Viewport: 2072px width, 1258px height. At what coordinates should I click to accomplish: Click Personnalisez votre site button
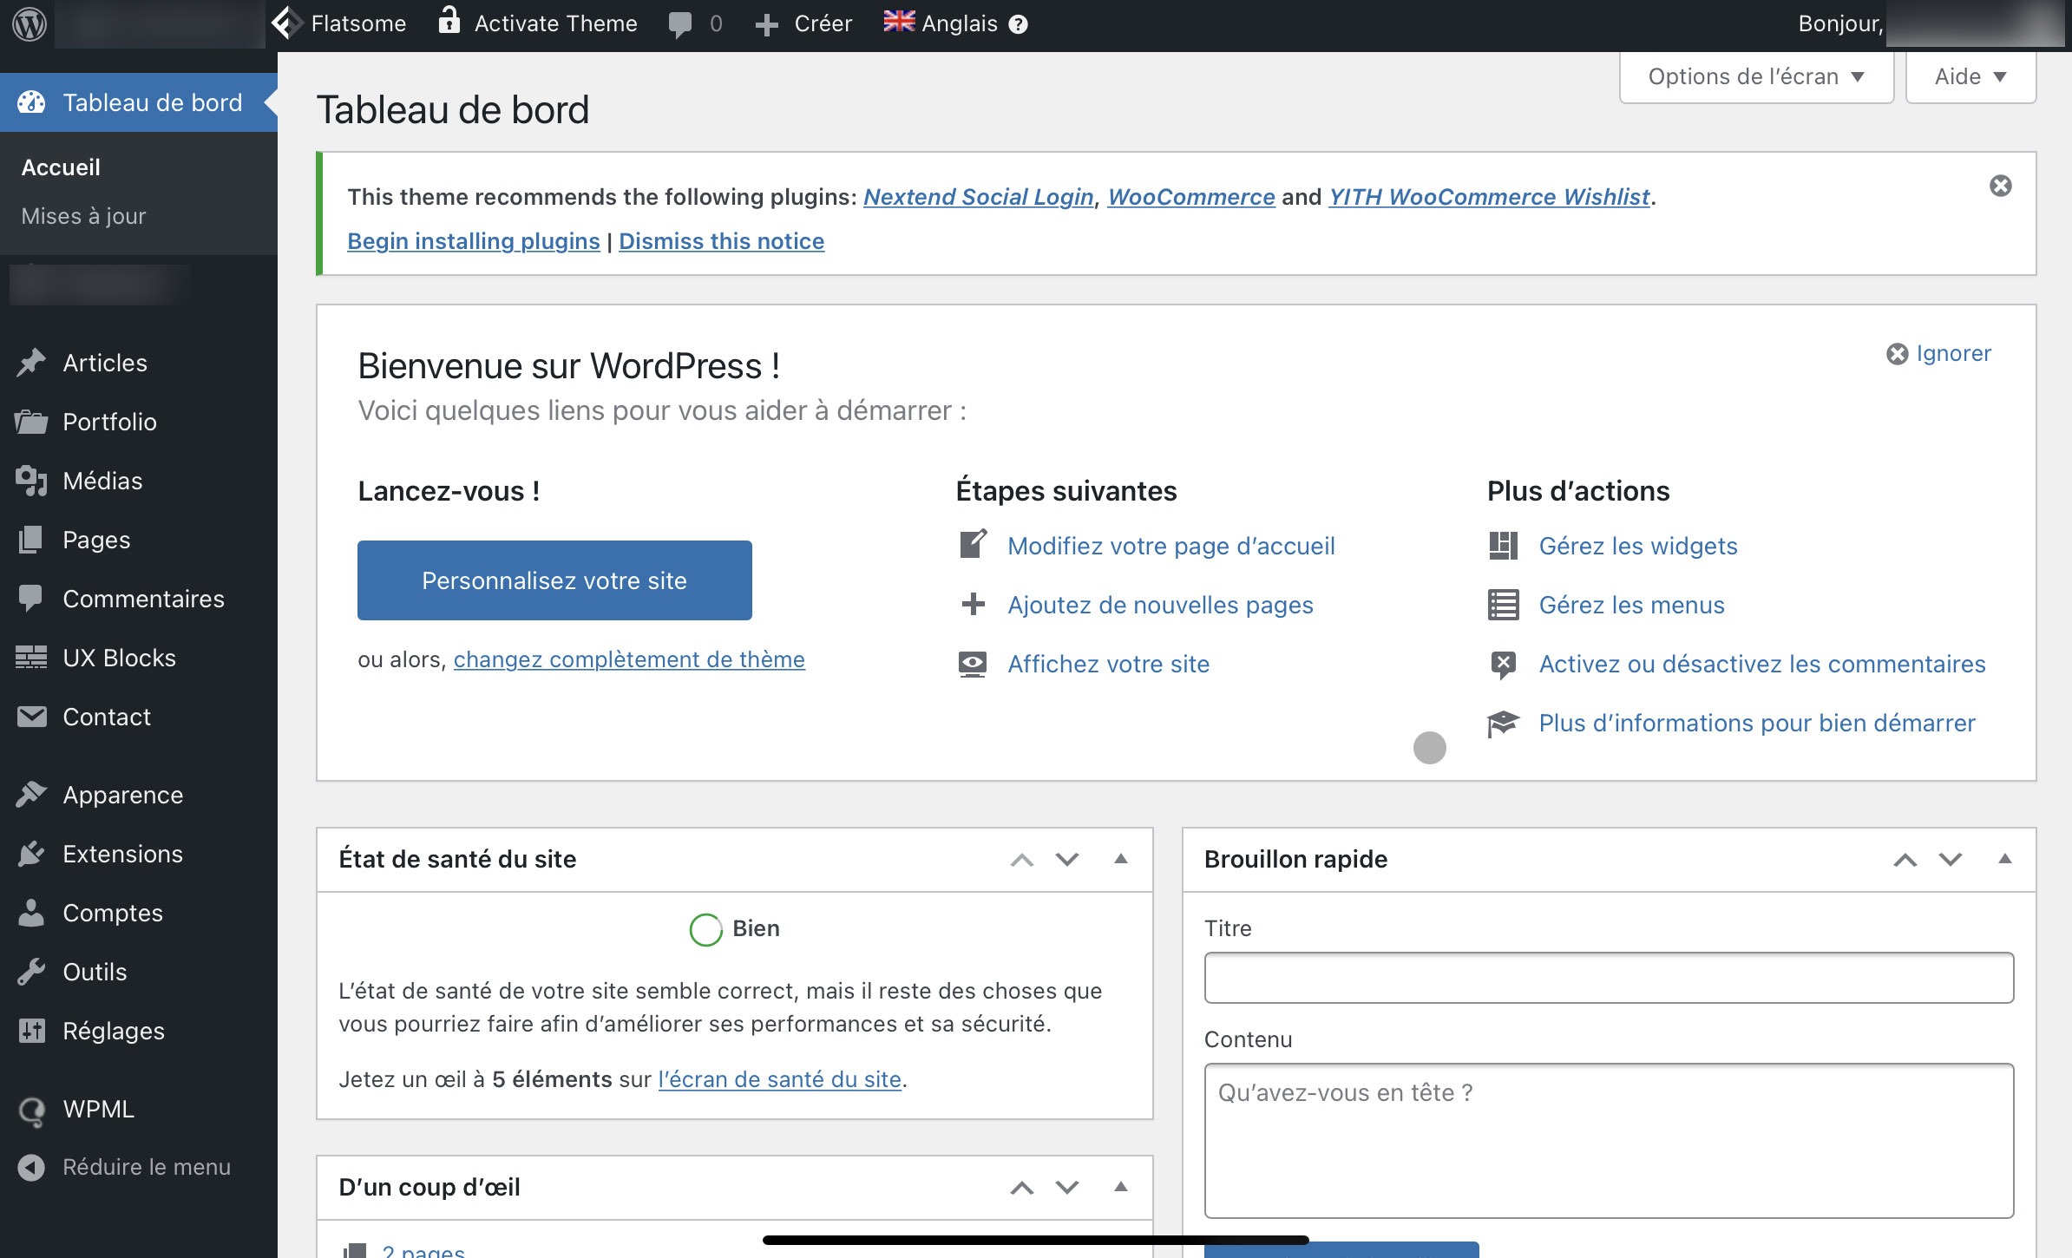pos(554,580)
